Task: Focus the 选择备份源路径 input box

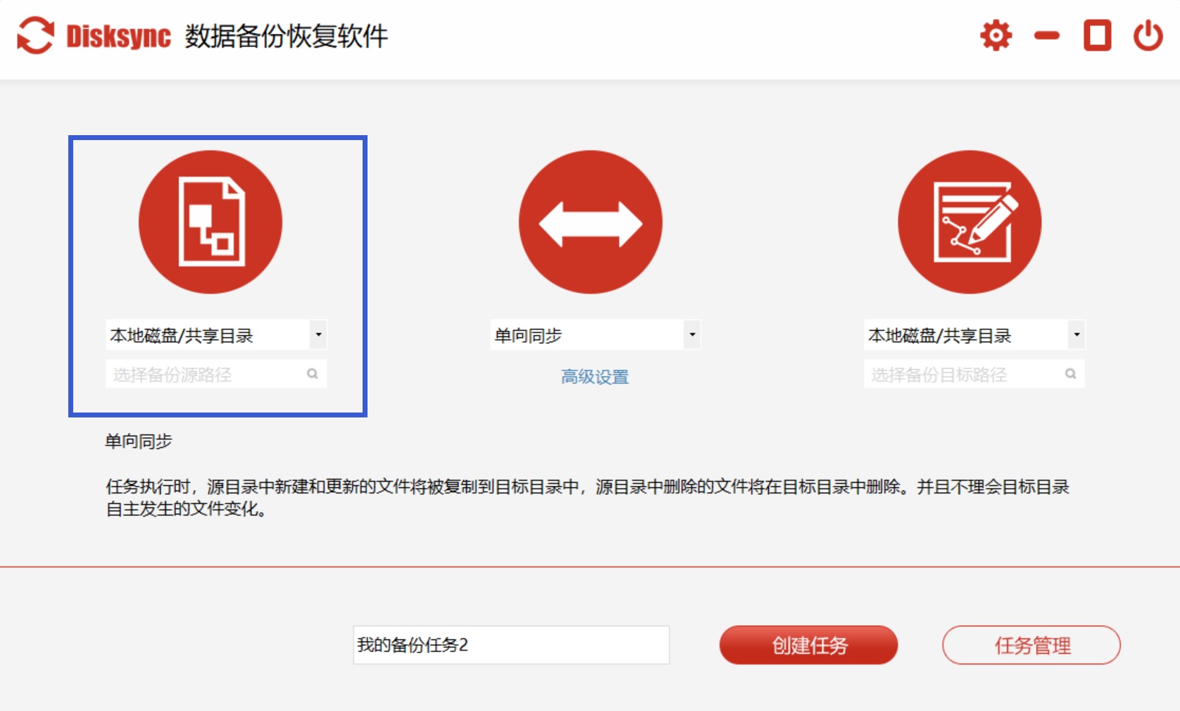Action: [204, 375]
